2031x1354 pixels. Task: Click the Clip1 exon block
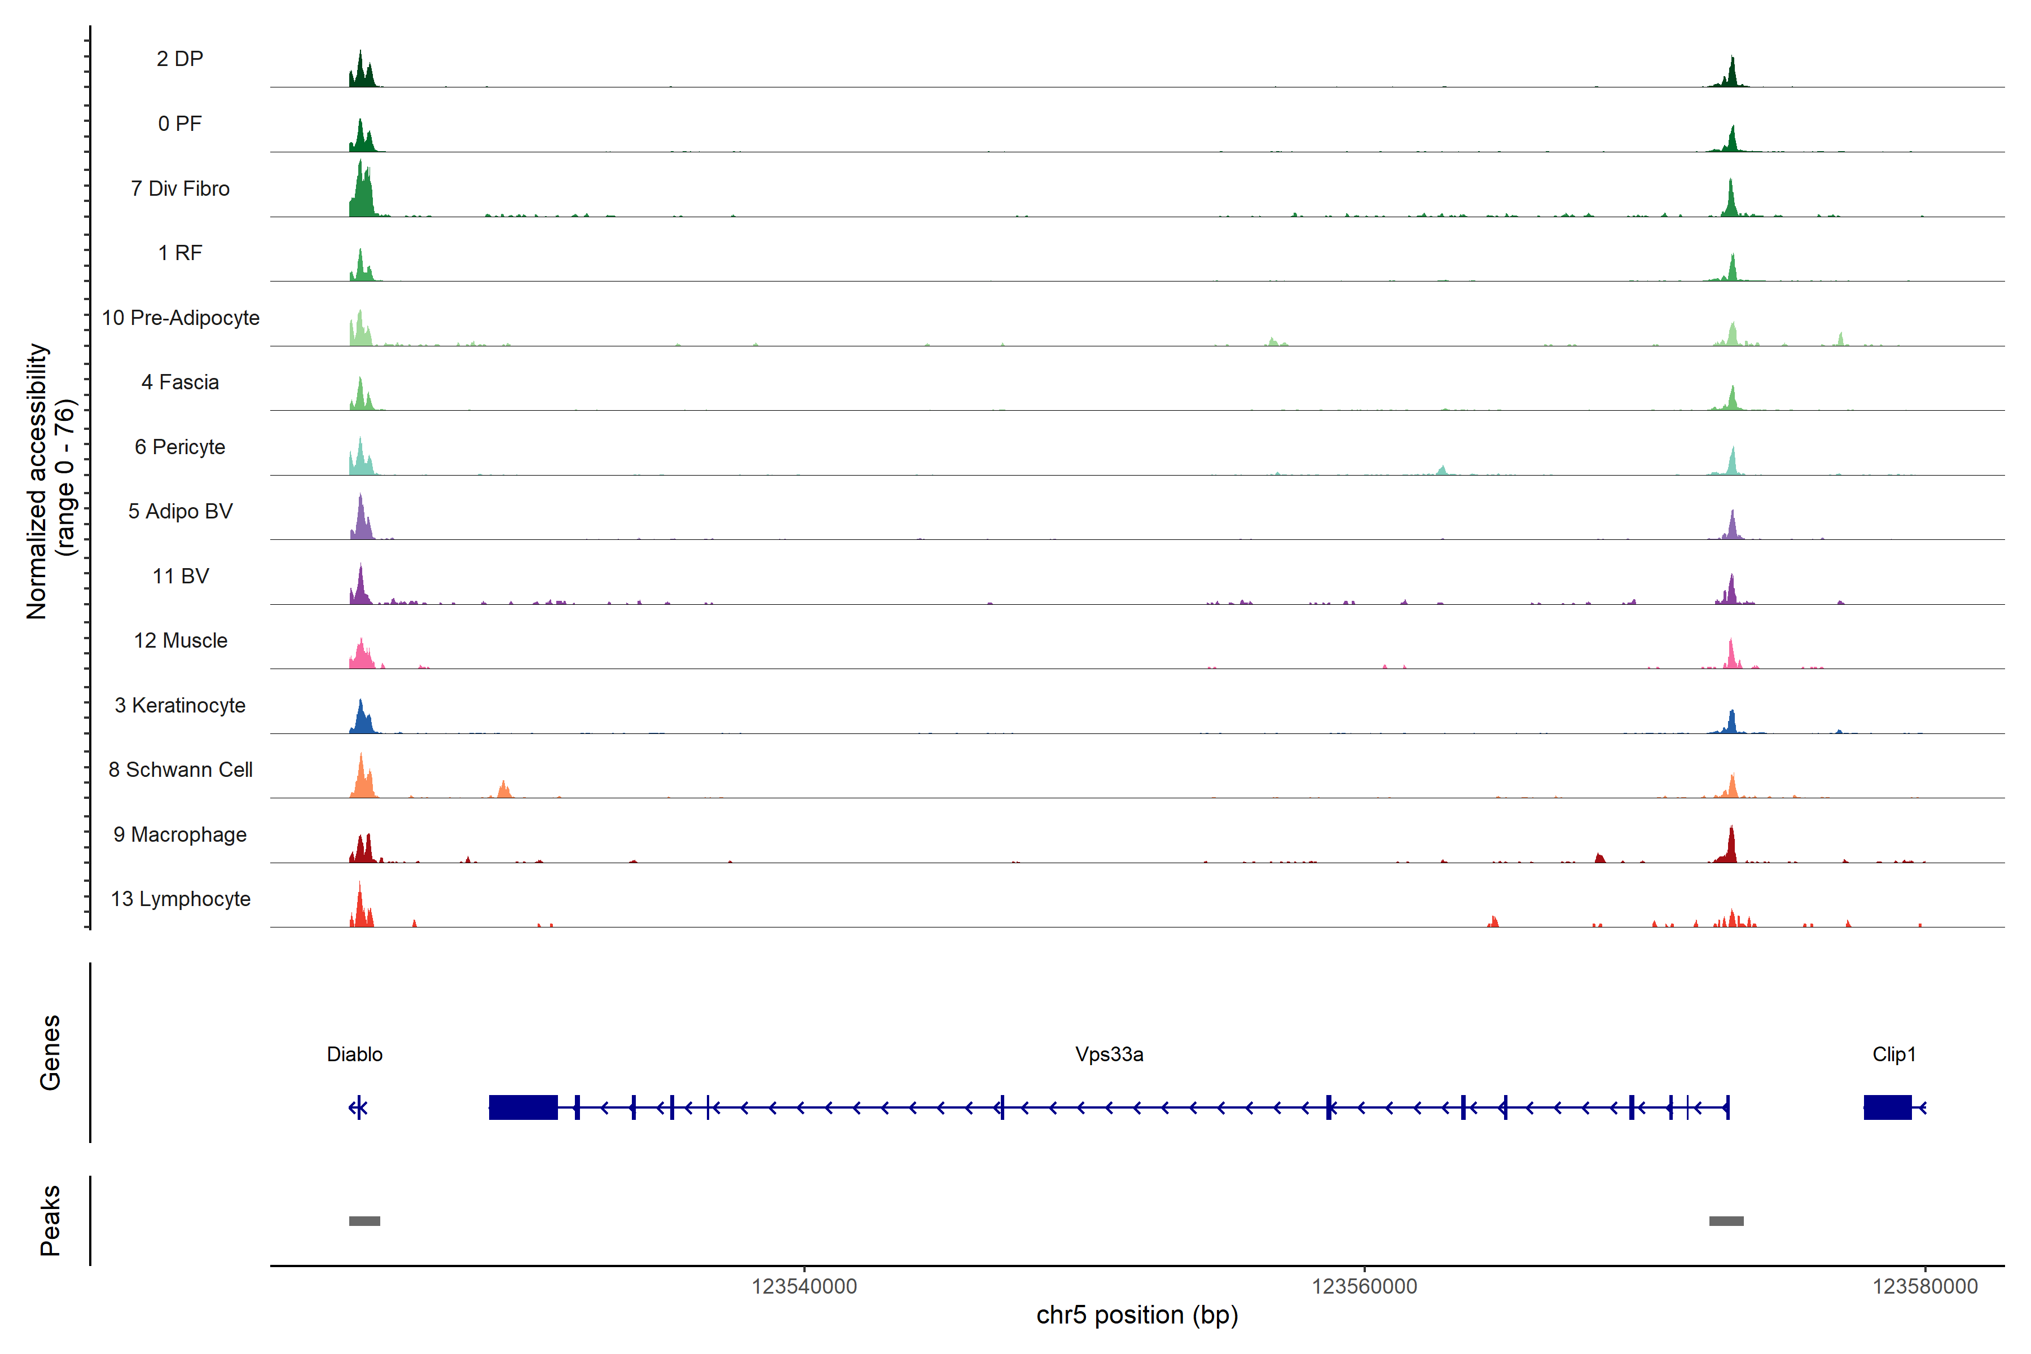click(1887, 1107)
